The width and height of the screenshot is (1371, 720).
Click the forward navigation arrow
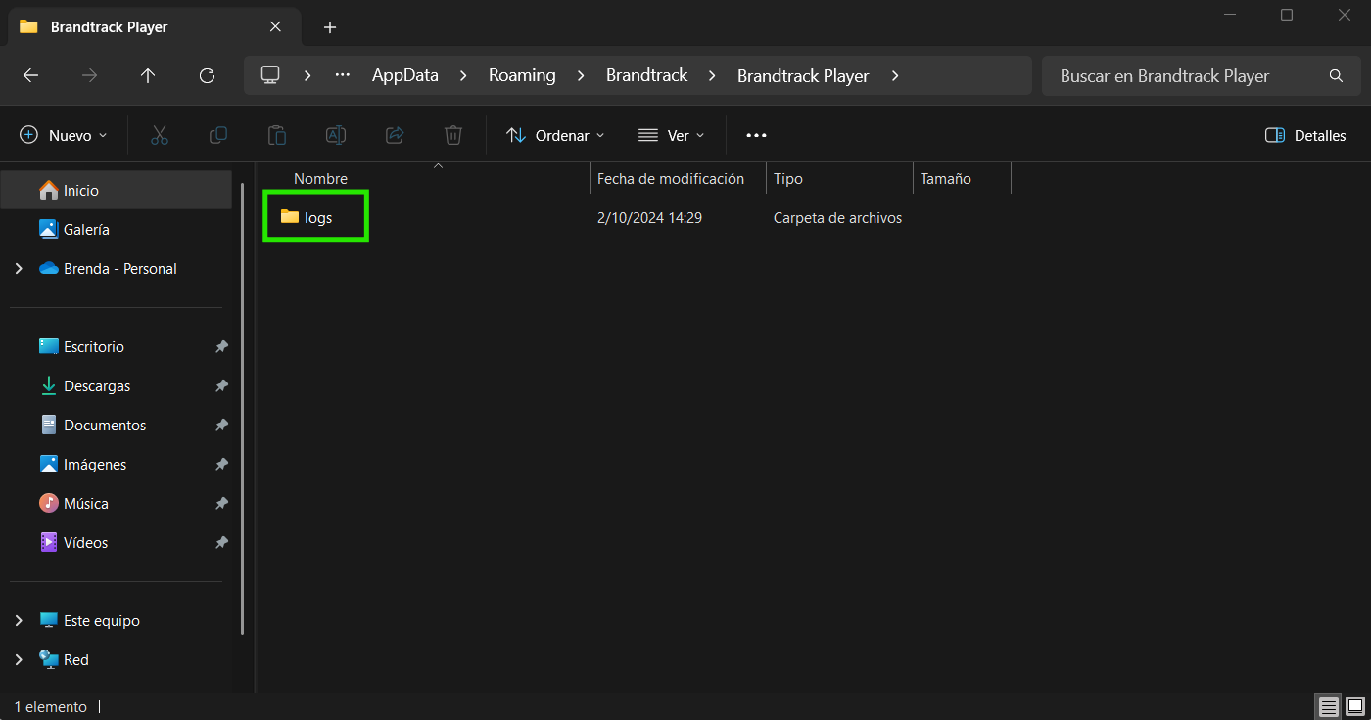[x=89, y=75]
